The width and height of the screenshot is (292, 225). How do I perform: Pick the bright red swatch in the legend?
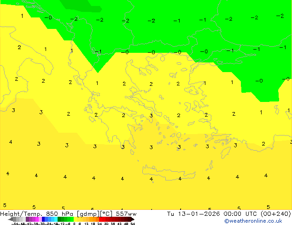[x=101, y=219]
